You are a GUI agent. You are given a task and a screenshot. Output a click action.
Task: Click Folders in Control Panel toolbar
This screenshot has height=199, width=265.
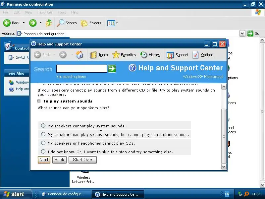[91, 23]
